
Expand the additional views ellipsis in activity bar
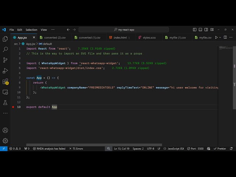tap(5, 113)
